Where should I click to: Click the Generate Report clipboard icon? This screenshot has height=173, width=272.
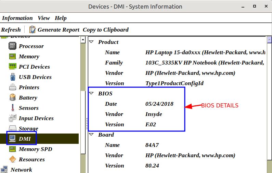[32, 30]
